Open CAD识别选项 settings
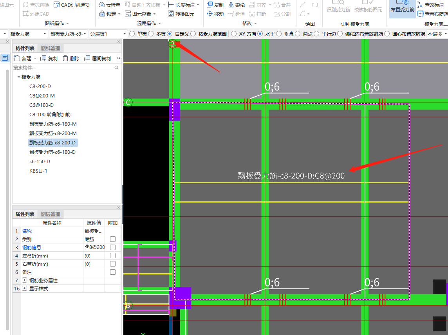 (72, 5)
